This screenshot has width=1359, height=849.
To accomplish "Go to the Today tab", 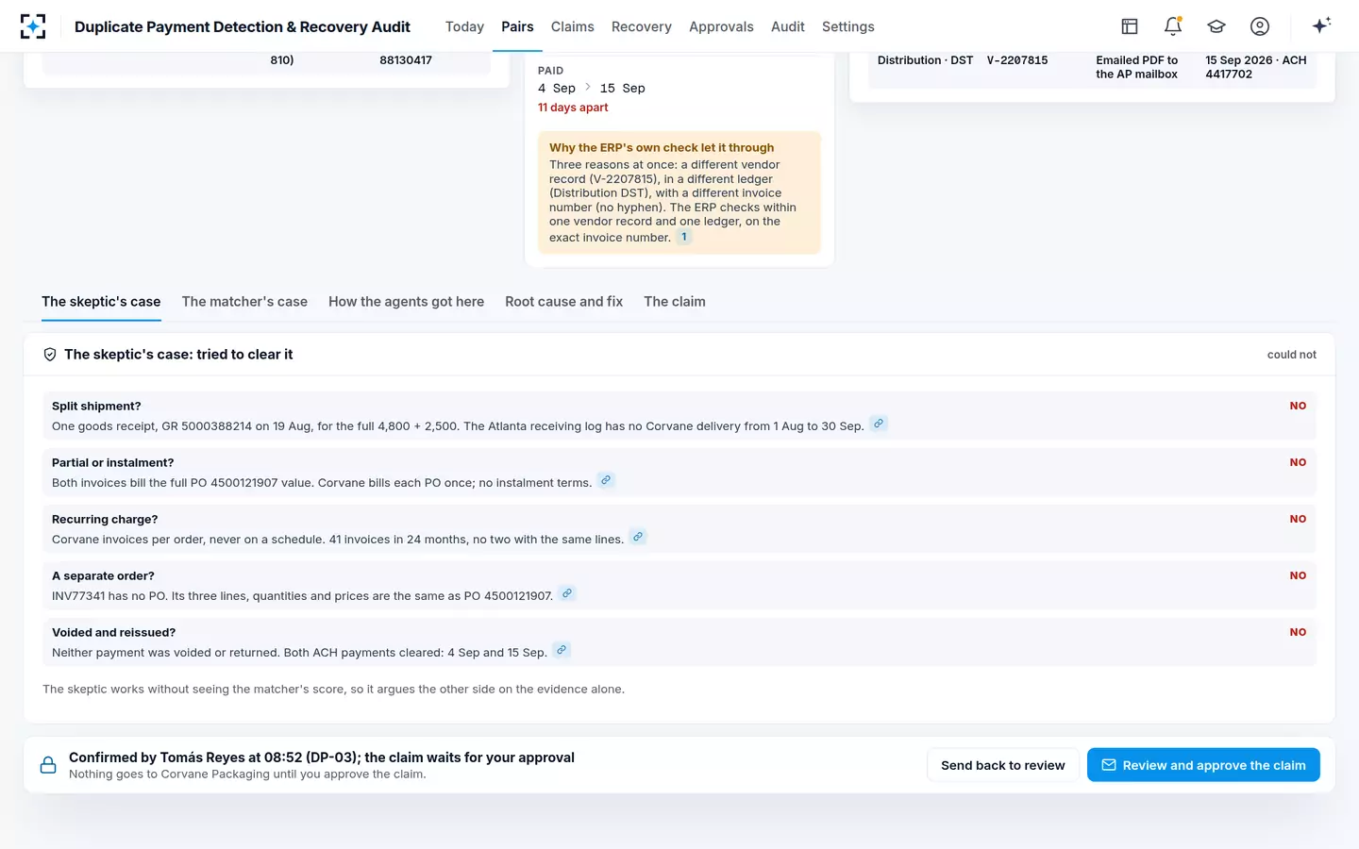I will coord(464,26).
